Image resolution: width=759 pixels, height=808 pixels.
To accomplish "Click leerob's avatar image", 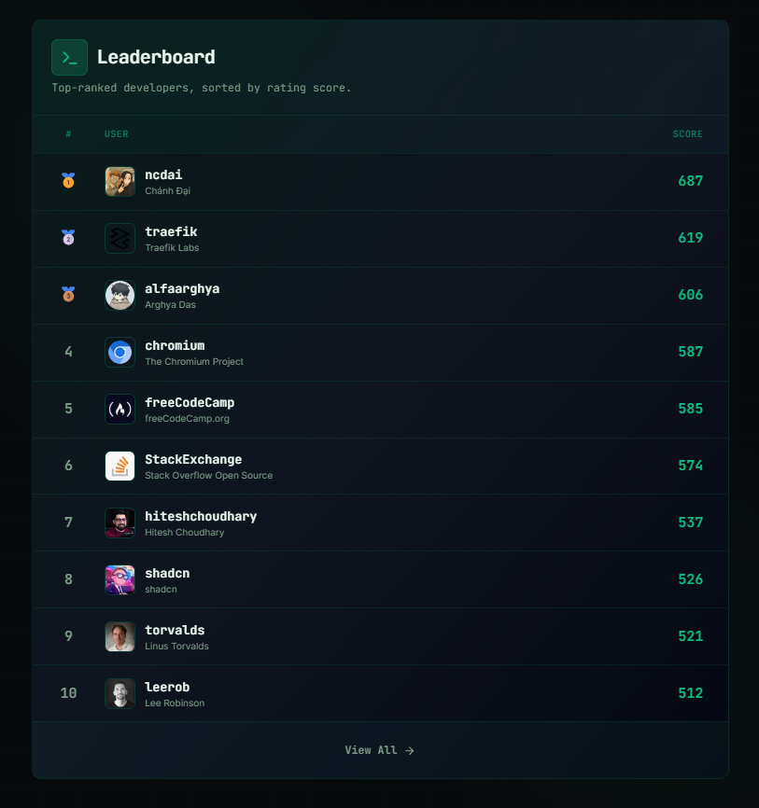I will pos(119,693).
